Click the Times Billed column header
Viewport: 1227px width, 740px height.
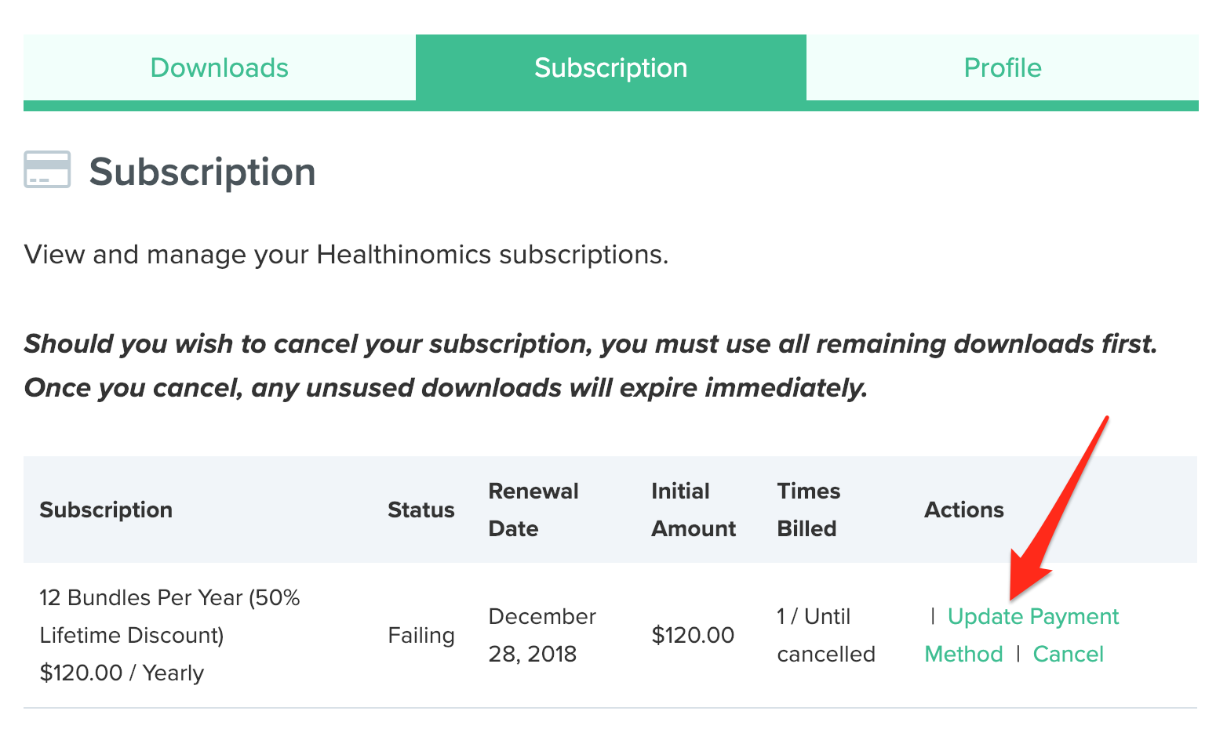808,510
